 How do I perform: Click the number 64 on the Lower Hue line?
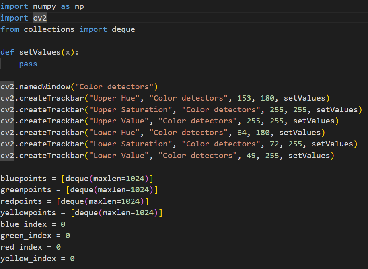coord(242,133)
